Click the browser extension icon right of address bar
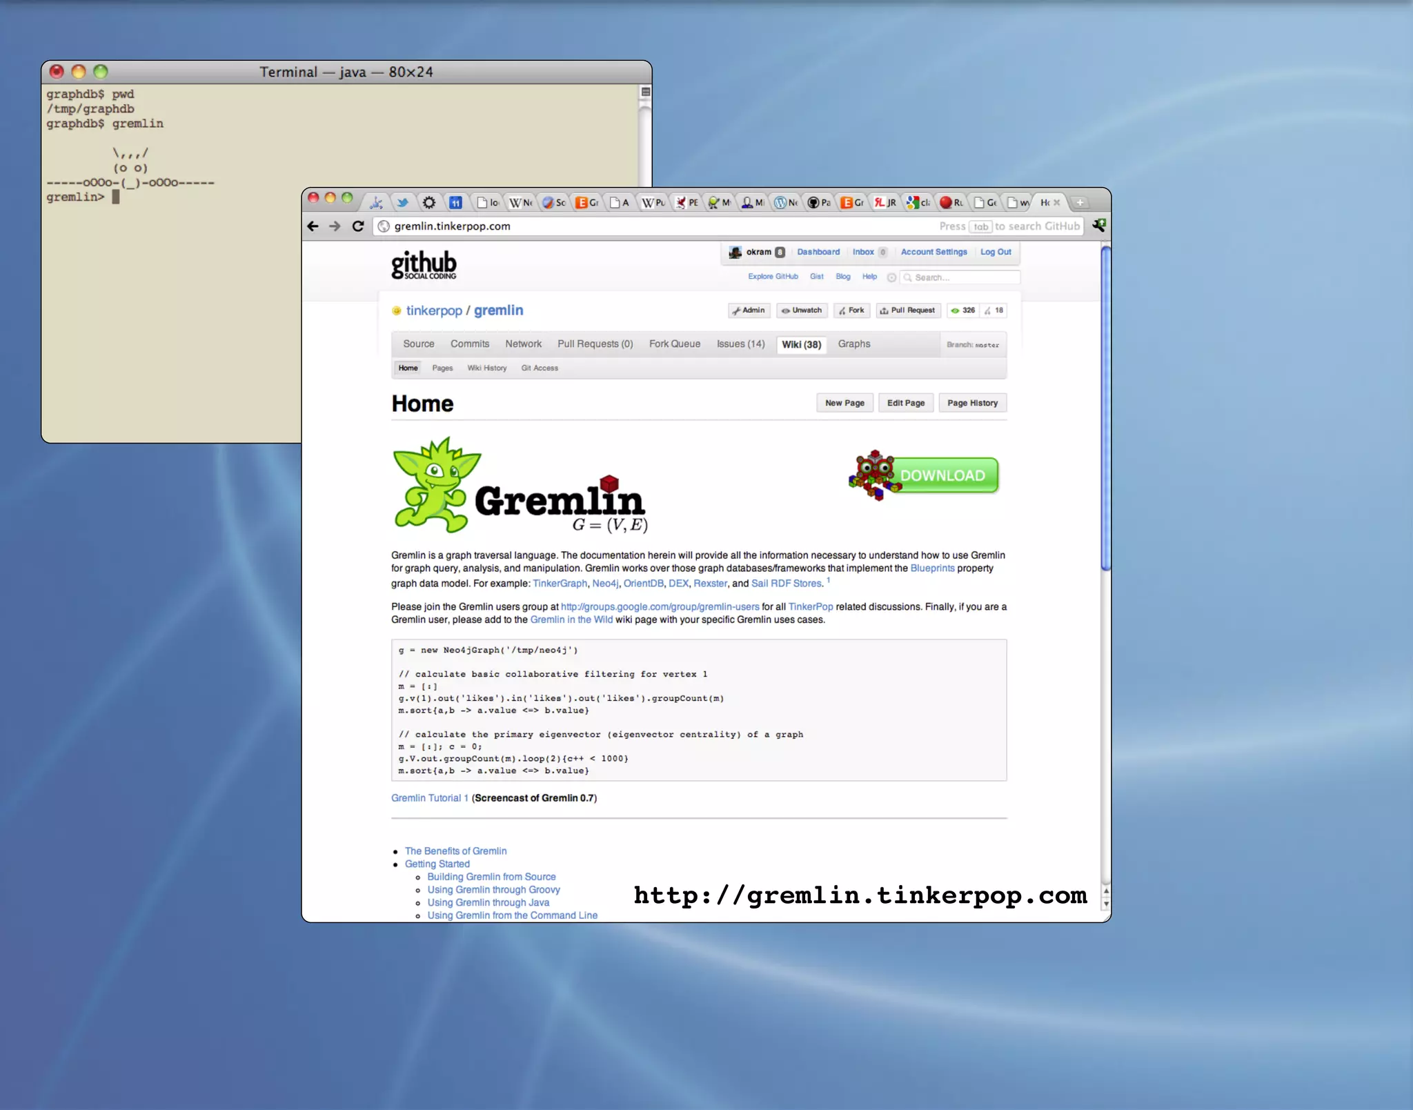Screen dimensions: 1413x1110 click(x=1098, y=225)
